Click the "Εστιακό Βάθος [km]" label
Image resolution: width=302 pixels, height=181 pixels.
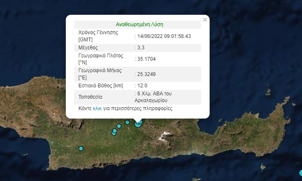pyautogui.click(x=101, y=86)
